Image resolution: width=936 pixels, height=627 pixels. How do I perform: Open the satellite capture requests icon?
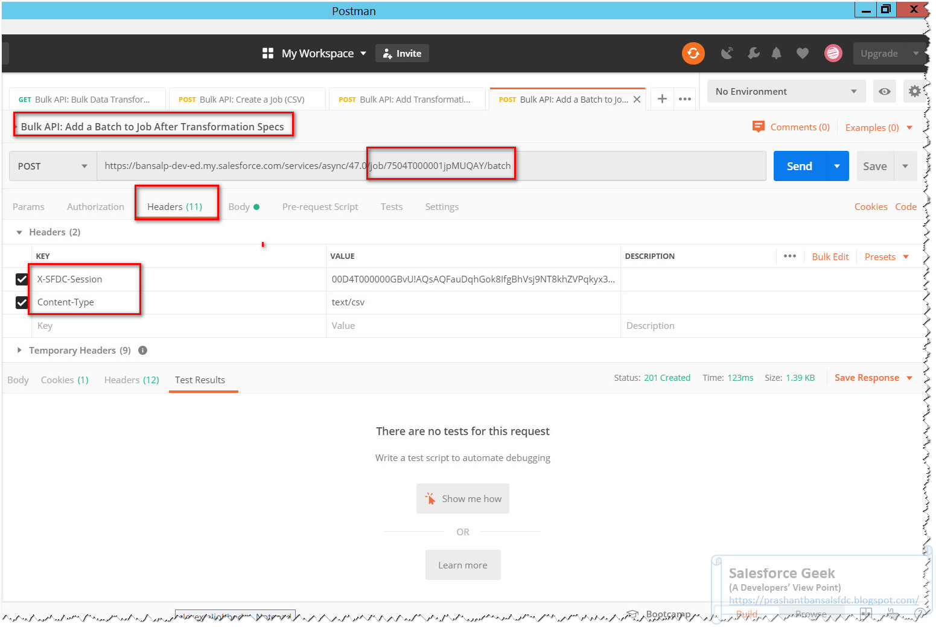coord(727,53)
